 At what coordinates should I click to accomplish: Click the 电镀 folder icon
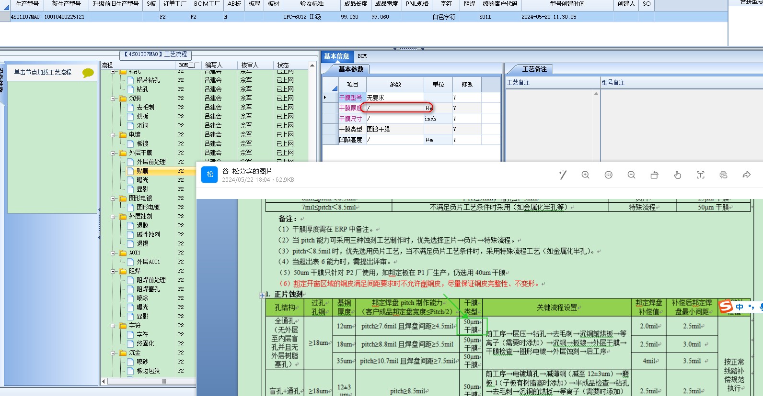coord(123,135)
